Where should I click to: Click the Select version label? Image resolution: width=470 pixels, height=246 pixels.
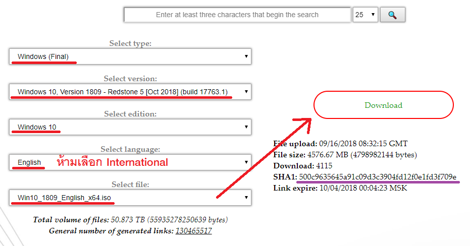point(130,79)
